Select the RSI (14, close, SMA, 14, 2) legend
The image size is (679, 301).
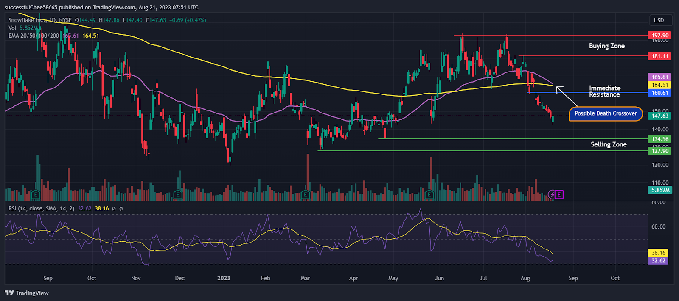point(42,208)
